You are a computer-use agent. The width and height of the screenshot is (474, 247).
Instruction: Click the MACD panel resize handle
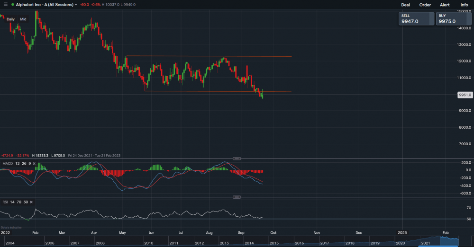click(x=237, y=158)
